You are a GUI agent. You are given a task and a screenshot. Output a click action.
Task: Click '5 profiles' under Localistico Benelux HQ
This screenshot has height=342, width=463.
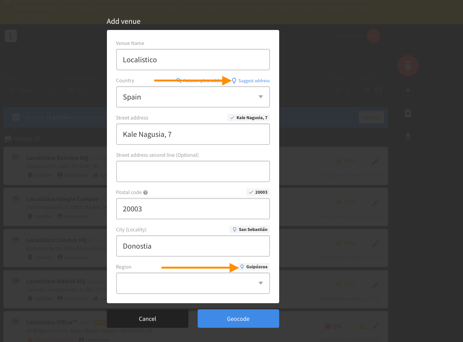[40, 175]
